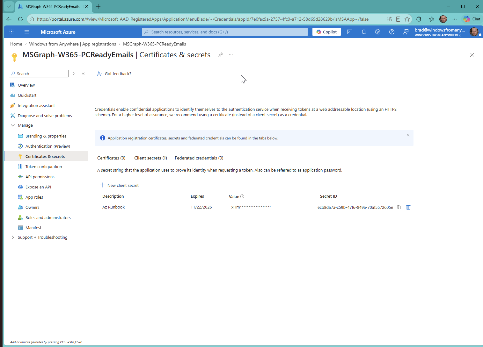The width and height of the screenshot is (483, 347).
Task: Open App roles page
Action: coord(34,197)
